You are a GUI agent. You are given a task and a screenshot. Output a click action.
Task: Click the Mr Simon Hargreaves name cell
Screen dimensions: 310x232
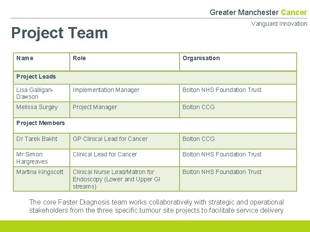click(41, 158)
